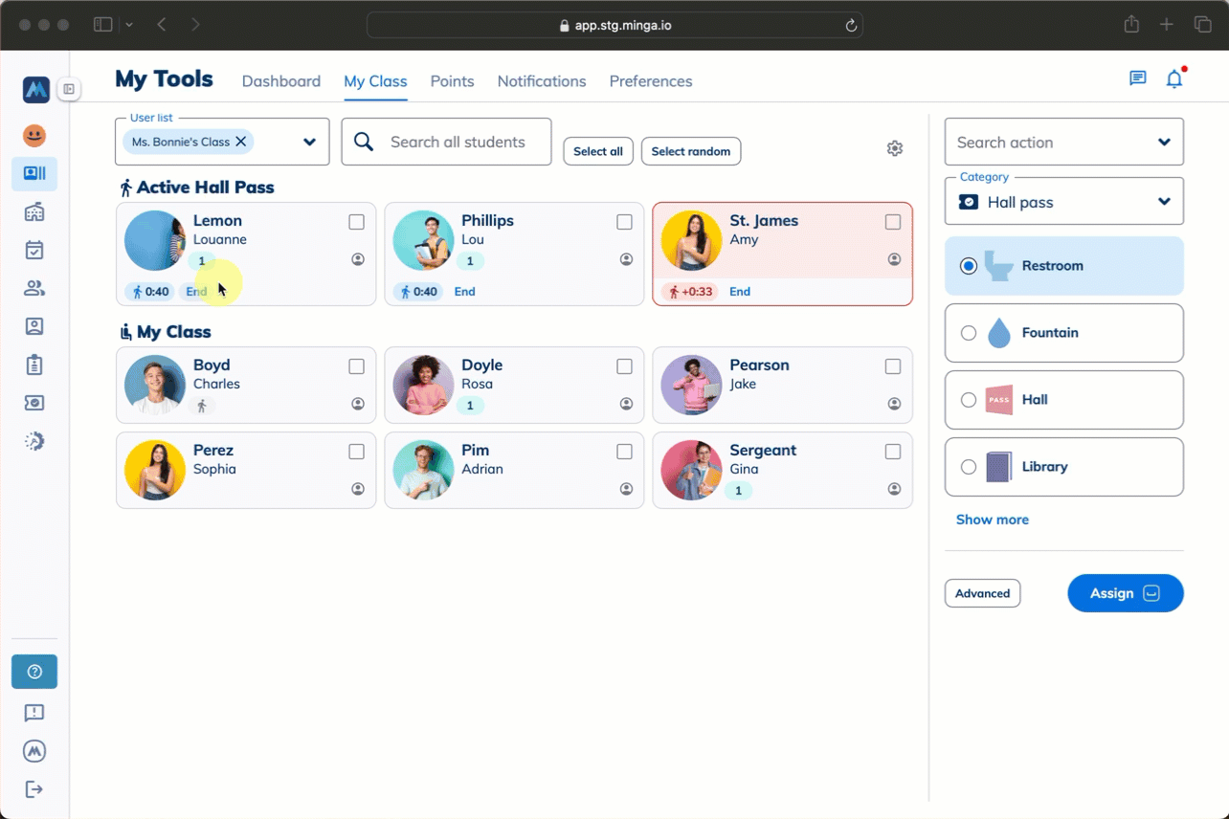
Task: Go to the Notifications tab
Action: [x=542, y=81]
